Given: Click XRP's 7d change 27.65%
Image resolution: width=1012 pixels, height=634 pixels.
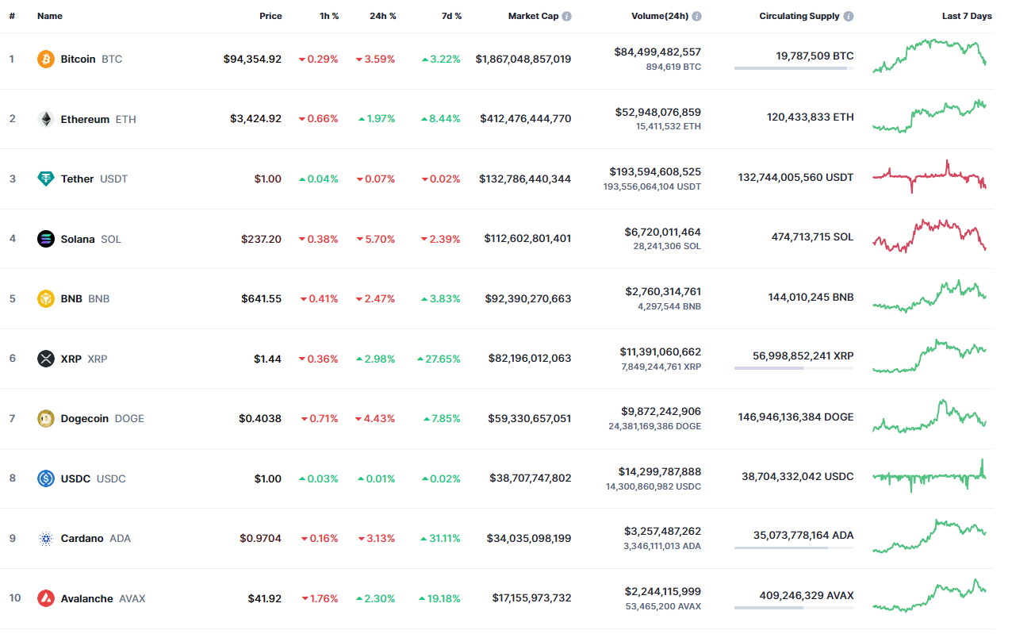Looking at the screenshot, I should coord(439,359).
